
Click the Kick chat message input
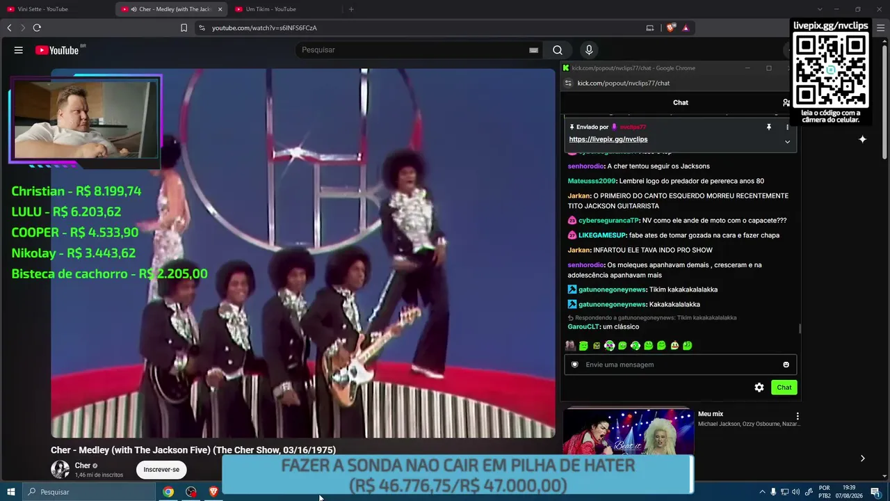tap(680, 365)
